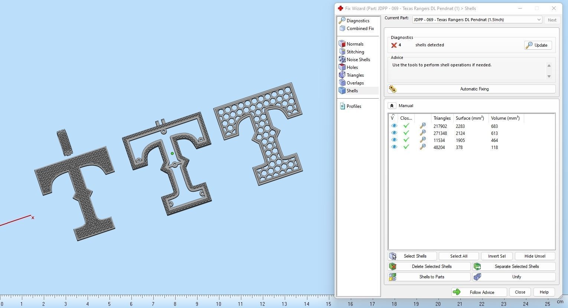Select the row with surface 2124
The height and width of the screenshot is (308, 568).
tap(471, 133)
